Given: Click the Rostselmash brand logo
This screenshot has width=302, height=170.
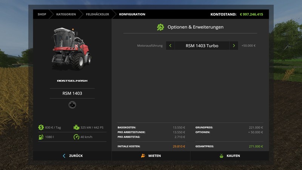Looking at the screenshot, I should point(72,81).
